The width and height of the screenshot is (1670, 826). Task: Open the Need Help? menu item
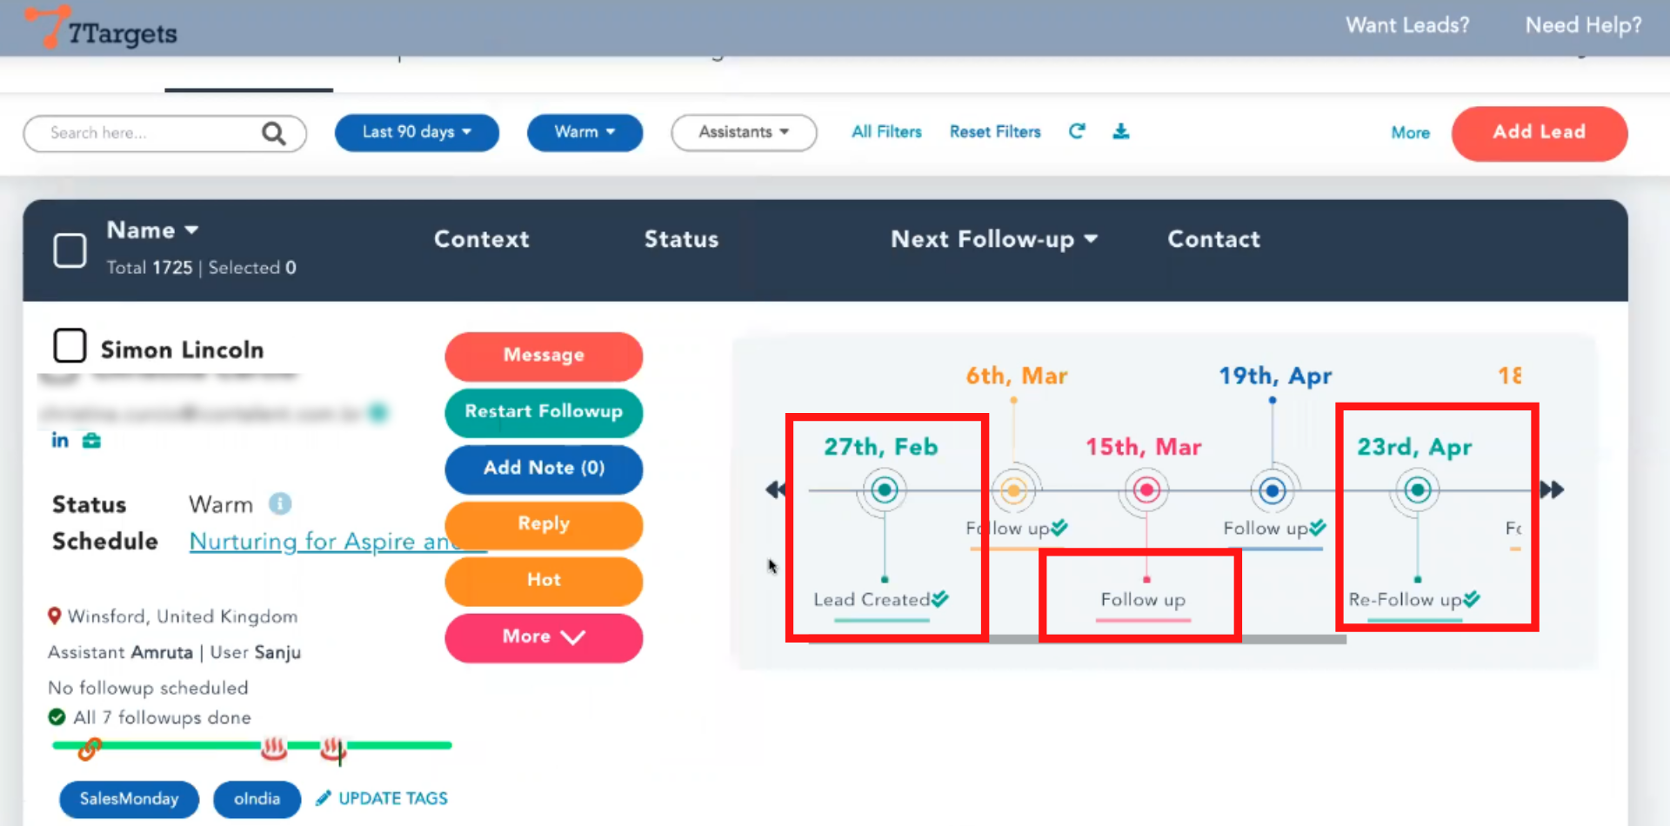(1583, 25)
